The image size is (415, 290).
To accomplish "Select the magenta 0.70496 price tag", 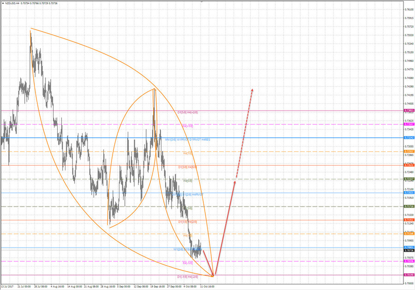I will pyautogui.click(x=409, y=261).
